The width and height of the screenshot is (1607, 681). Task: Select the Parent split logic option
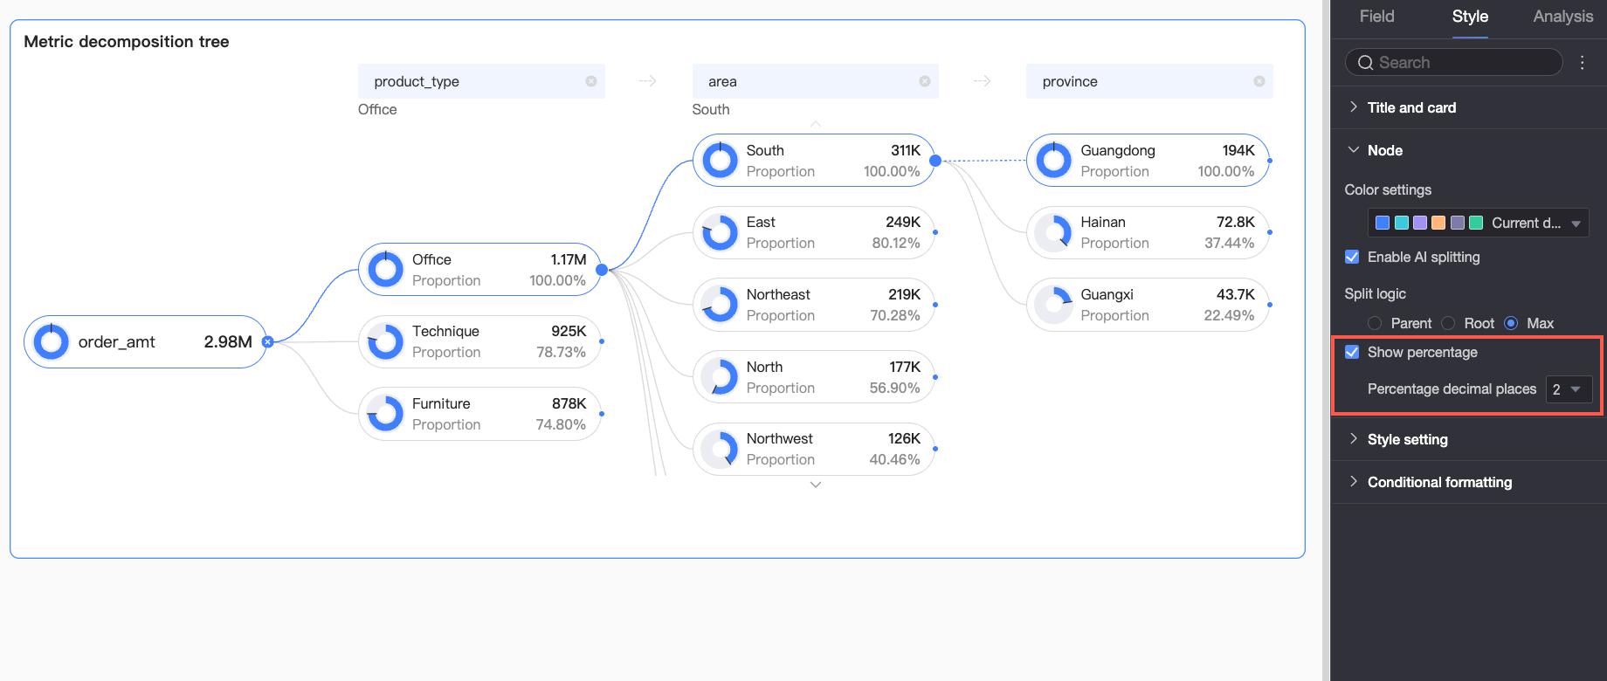pos(1375,323)
